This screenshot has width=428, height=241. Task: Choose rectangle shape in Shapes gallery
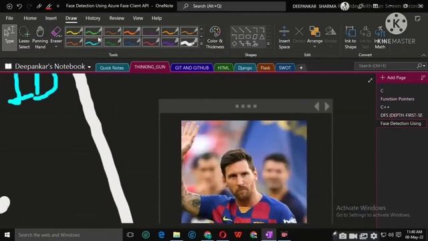pyautogui.click(x=241, y=37)
